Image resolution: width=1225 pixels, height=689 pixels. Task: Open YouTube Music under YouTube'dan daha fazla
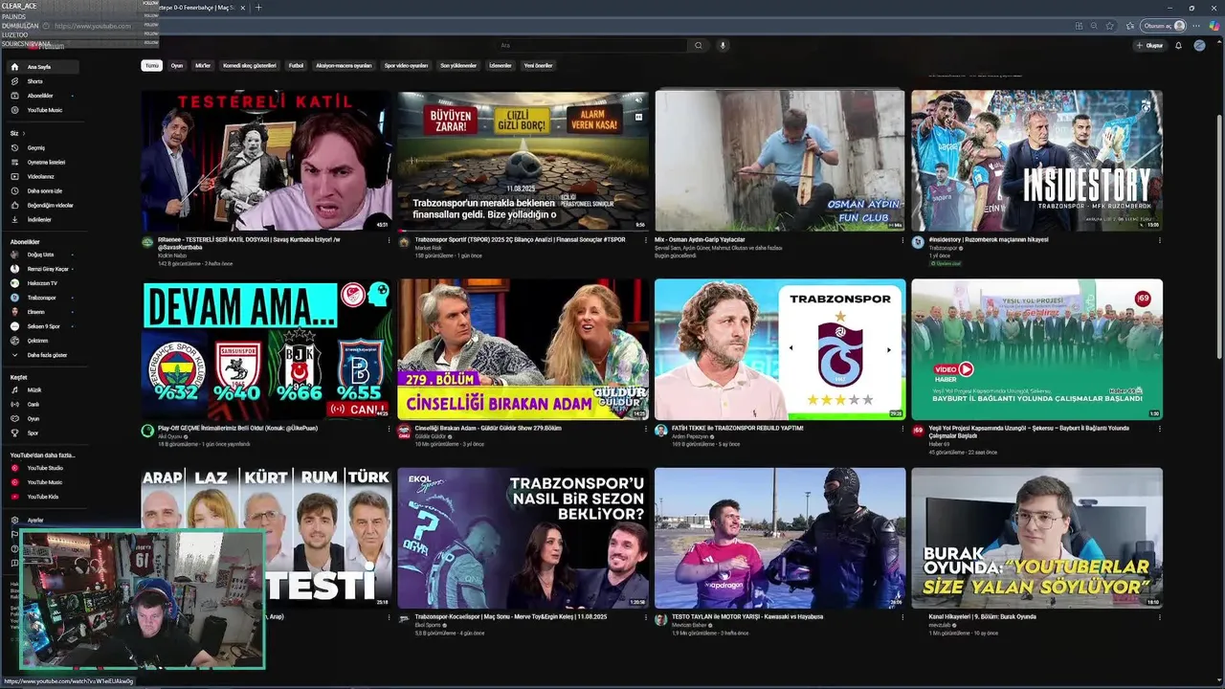click(41, 482)
